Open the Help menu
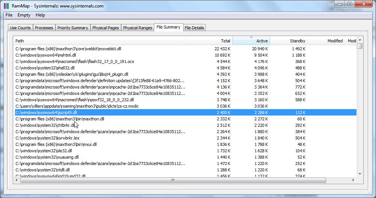Image resolution: width=376 pixels, height=198 pixels. (40, 15)
